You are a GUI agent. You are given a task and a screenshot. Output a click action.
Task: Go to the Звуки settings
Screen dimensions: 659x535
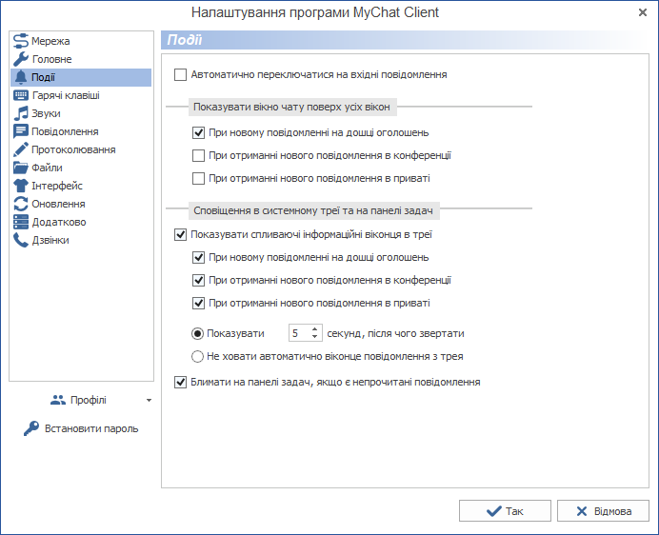(x=81, y=113)
